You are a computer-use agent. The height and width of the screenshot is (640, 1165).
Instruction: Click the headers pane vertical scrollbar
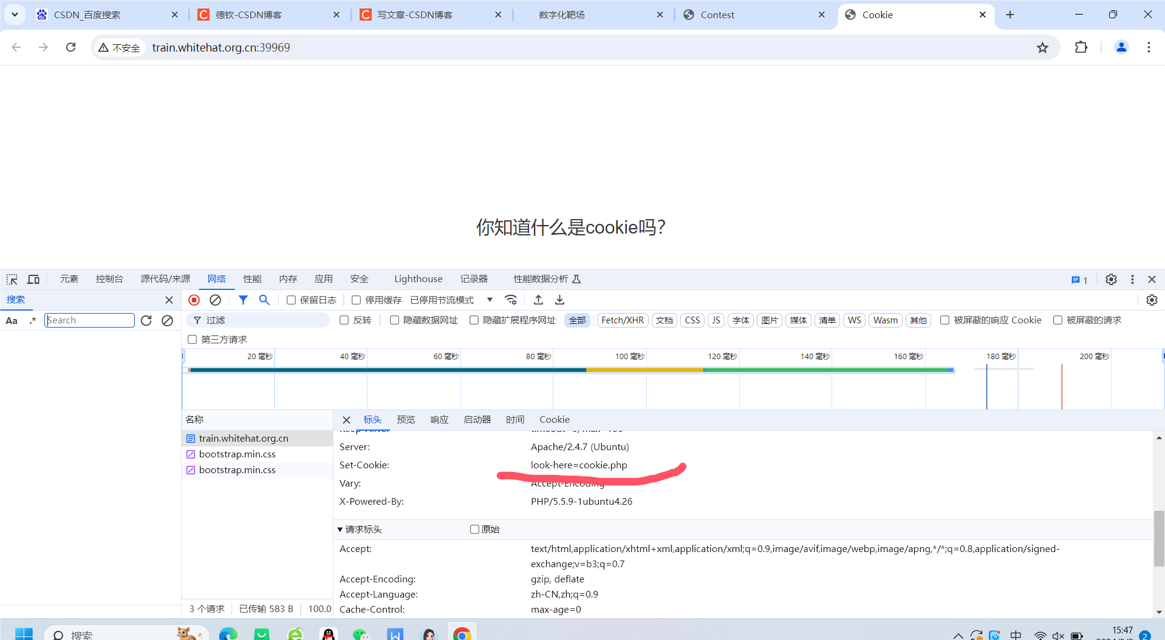point(1159,538)
